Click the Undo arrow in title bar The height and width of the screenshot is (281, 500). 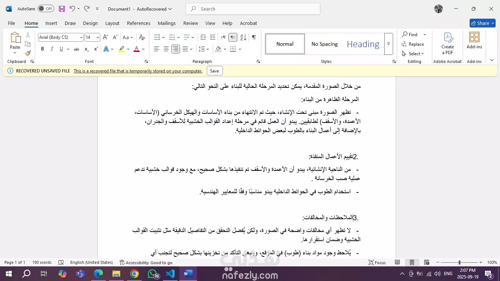(72, 9)
